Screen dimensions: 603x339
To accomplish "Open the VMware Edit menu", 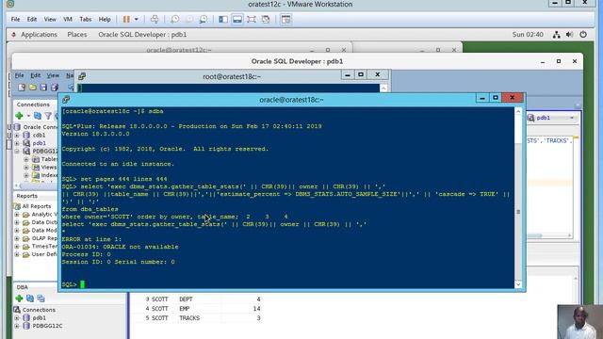I will click(x=32, y=19).
